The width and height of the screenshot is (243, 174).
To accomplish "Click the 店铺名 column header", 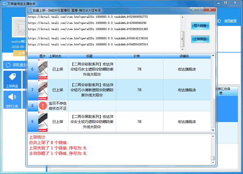I will [x=187, y=56].
